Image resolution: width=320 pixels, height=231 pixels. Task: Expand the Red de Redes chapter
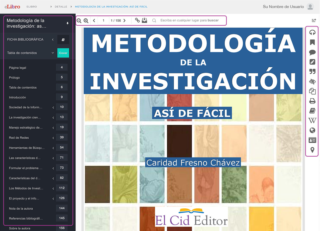tap(53, 138)
